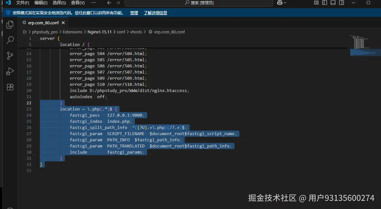
Task: Click the VS Code logo icon
Action: point(8,3)
